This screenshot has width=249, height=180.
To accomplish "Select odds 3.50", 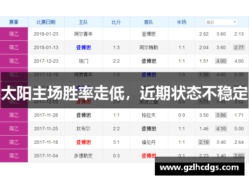I will [204, 115].
